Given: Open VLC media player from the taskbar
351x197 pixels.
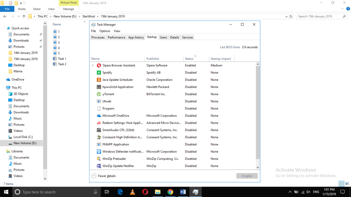Looking at the screenshot, I should coord(133,192).
